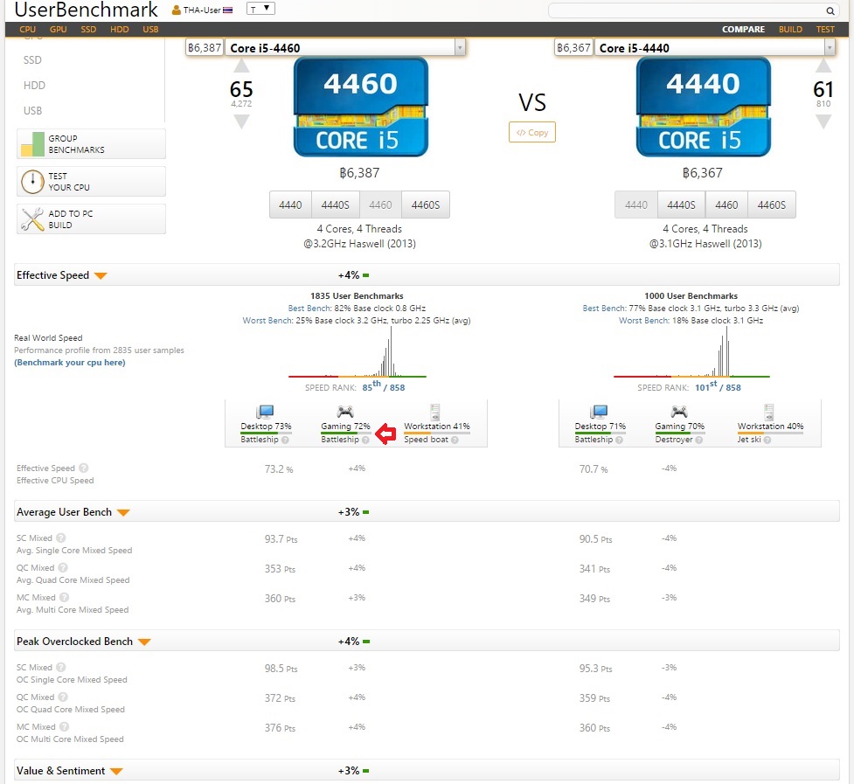Image resolution: width=854 pixels, height=784 pixels.
Task: Click the 4460 Workstation tower icon
Action: 434,412
